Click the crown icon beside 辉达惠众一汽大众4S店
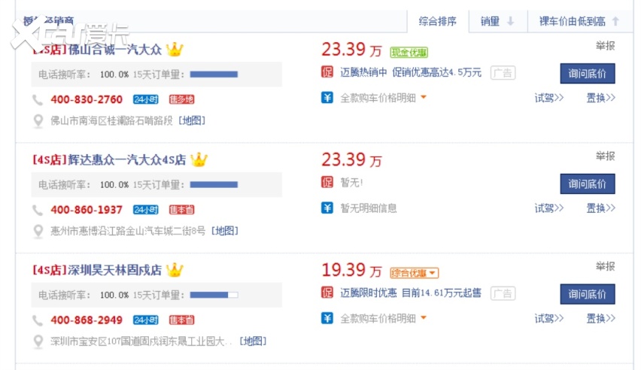The height and width of the screenshot is (370, 641). 199,159
